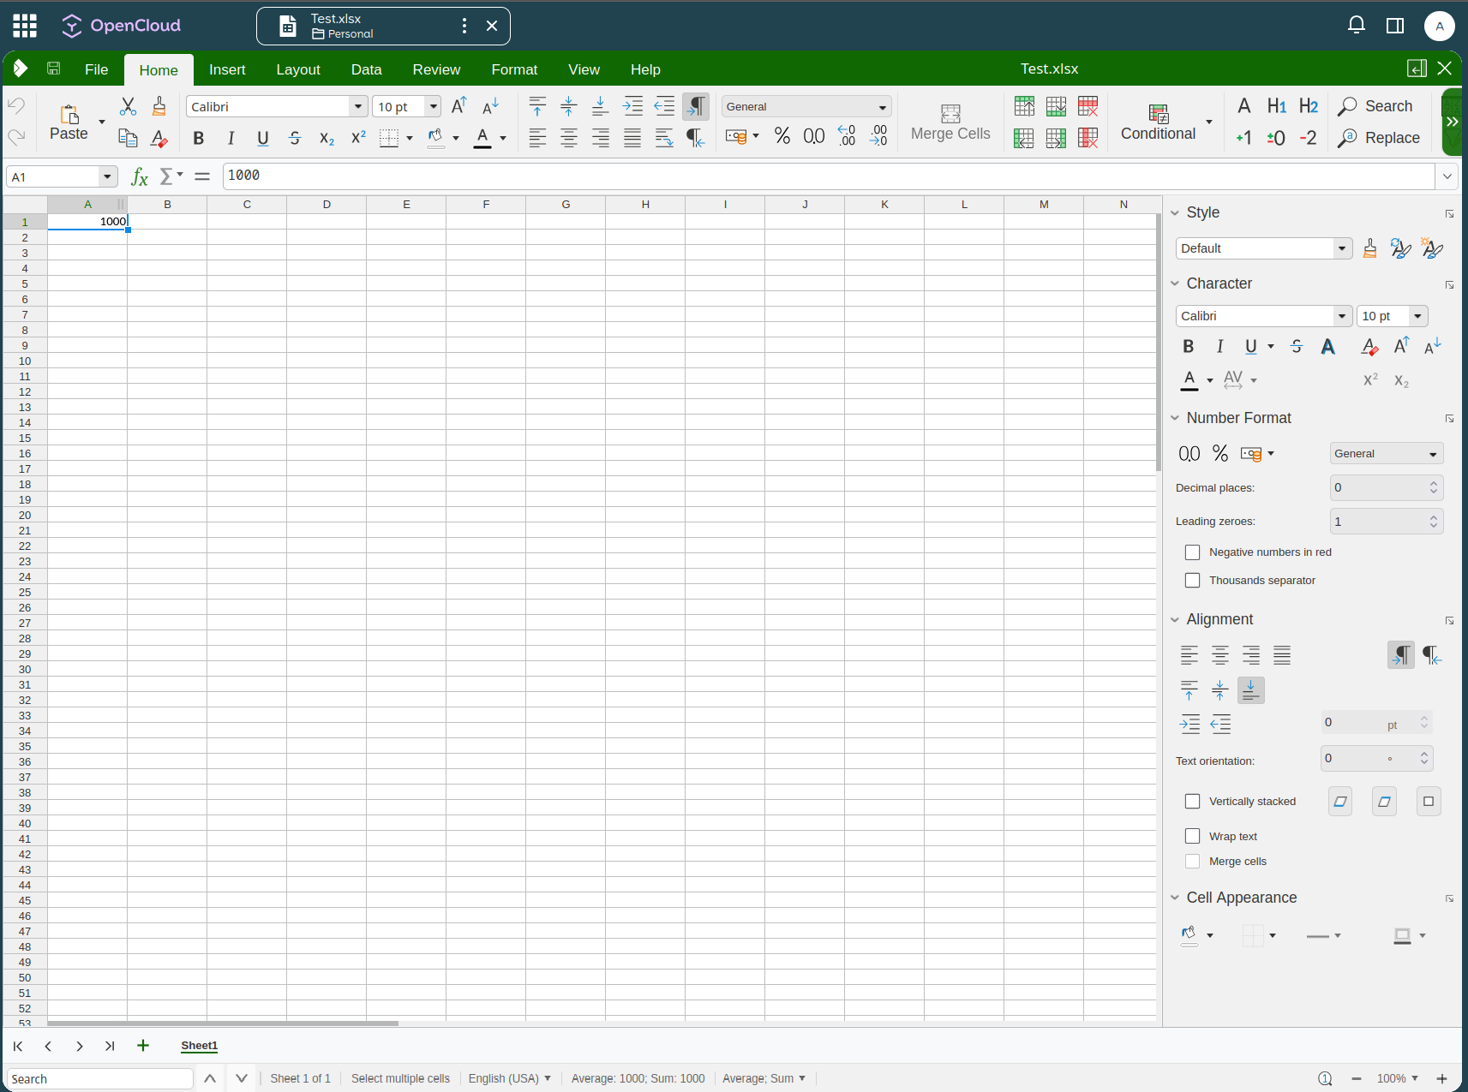
Task: Click the Cut scissors icon
Action: pos(128,106)
